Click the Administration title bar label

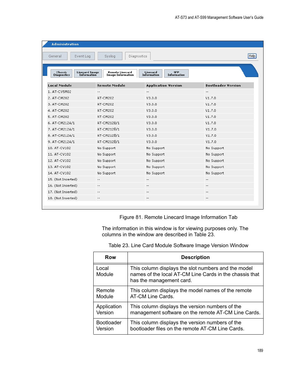coord(65,44)
